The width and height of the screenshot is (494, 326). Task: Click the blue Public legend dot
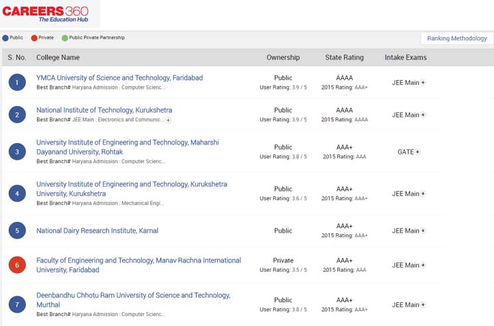[5, 38]
